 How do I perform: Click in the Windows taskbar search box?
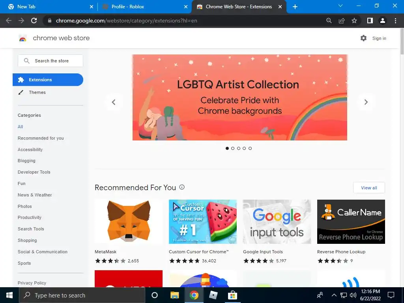pyautogui.click(x=82, y=295)
